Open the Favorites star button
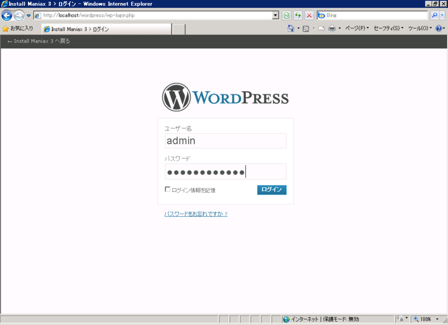The width and height of the screenshot is (448, 325). click(18, 29)
